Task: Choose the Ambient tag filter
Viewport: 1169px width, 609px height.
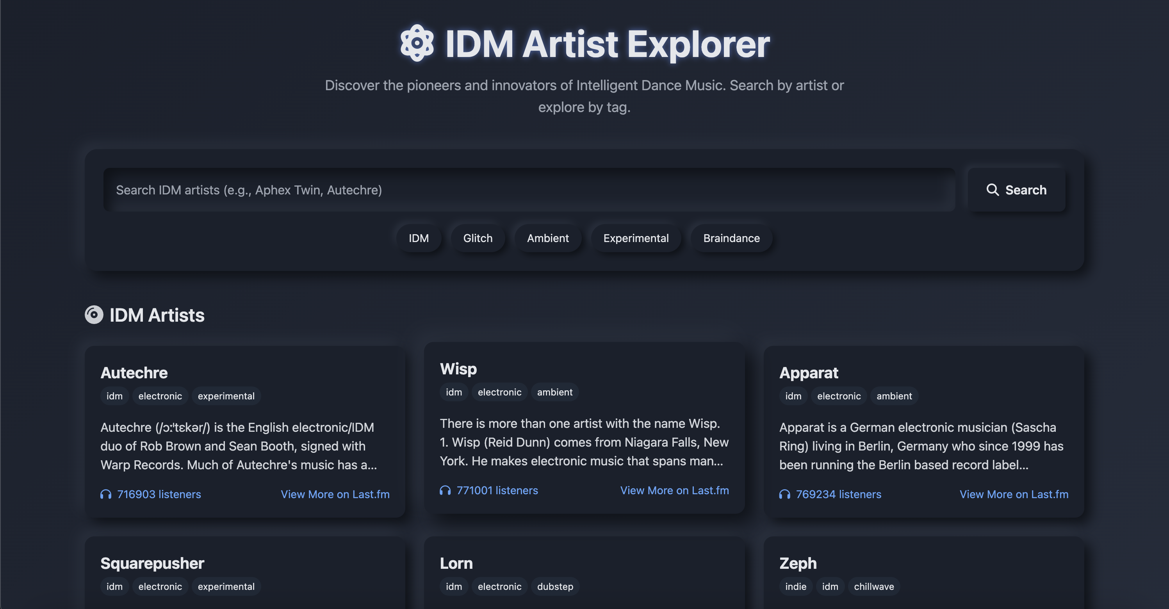Action: [547, 238]
